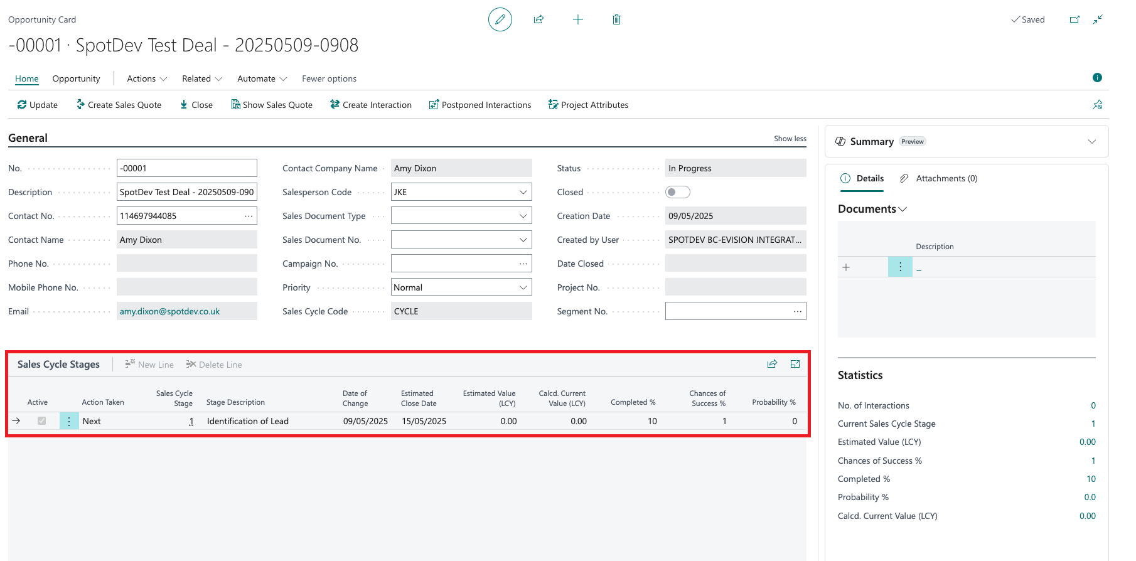Viewport: 1136px width, 561px height.
Task: Collapse the Summary panel chevron
Action: [1092, 141]
